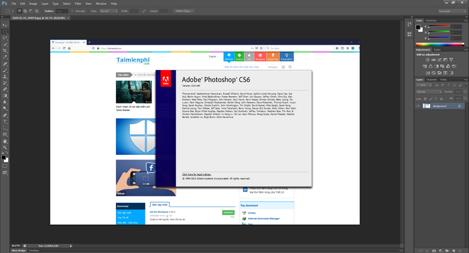Switch to the Swatches tab
469x253 pixels.
pyautogui.click(x=431, y=21)
